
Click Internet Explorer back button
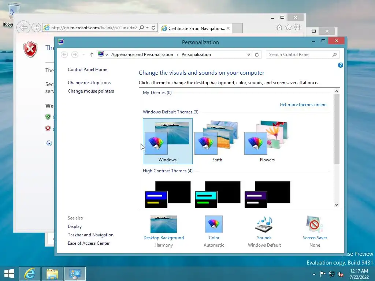click(x=23, y=27)
